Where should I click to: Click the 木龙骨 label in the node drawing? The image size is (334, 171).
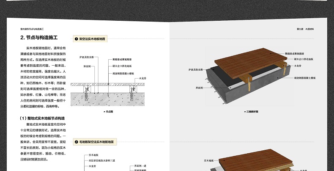coord(143,79)
